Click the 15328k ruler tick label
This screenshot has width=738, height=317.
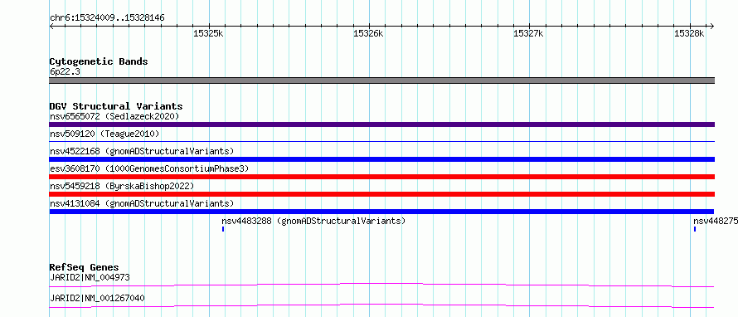(x=689, y=33)
